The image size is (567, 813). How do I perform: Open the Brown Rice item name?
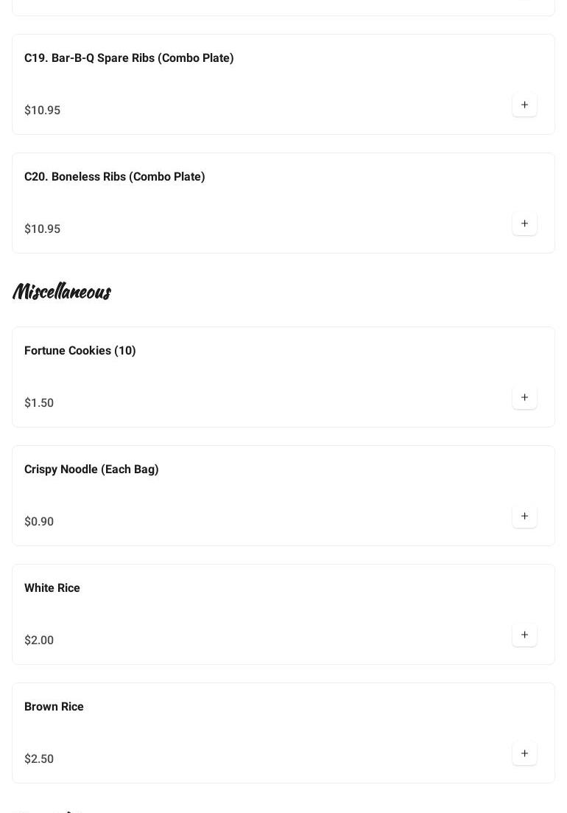click(54, 707)
